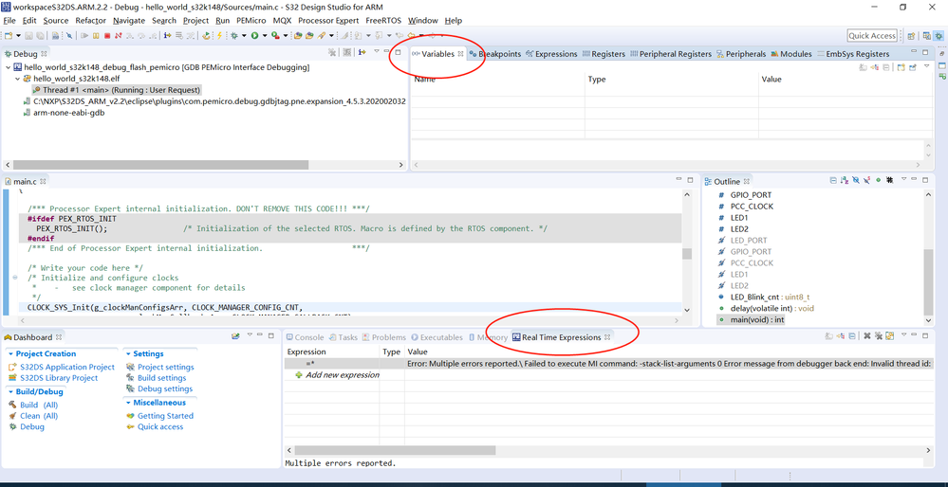Open the Outline panel View Menu triangle
This screenshot has width=948, height=487.
[903, 179]
